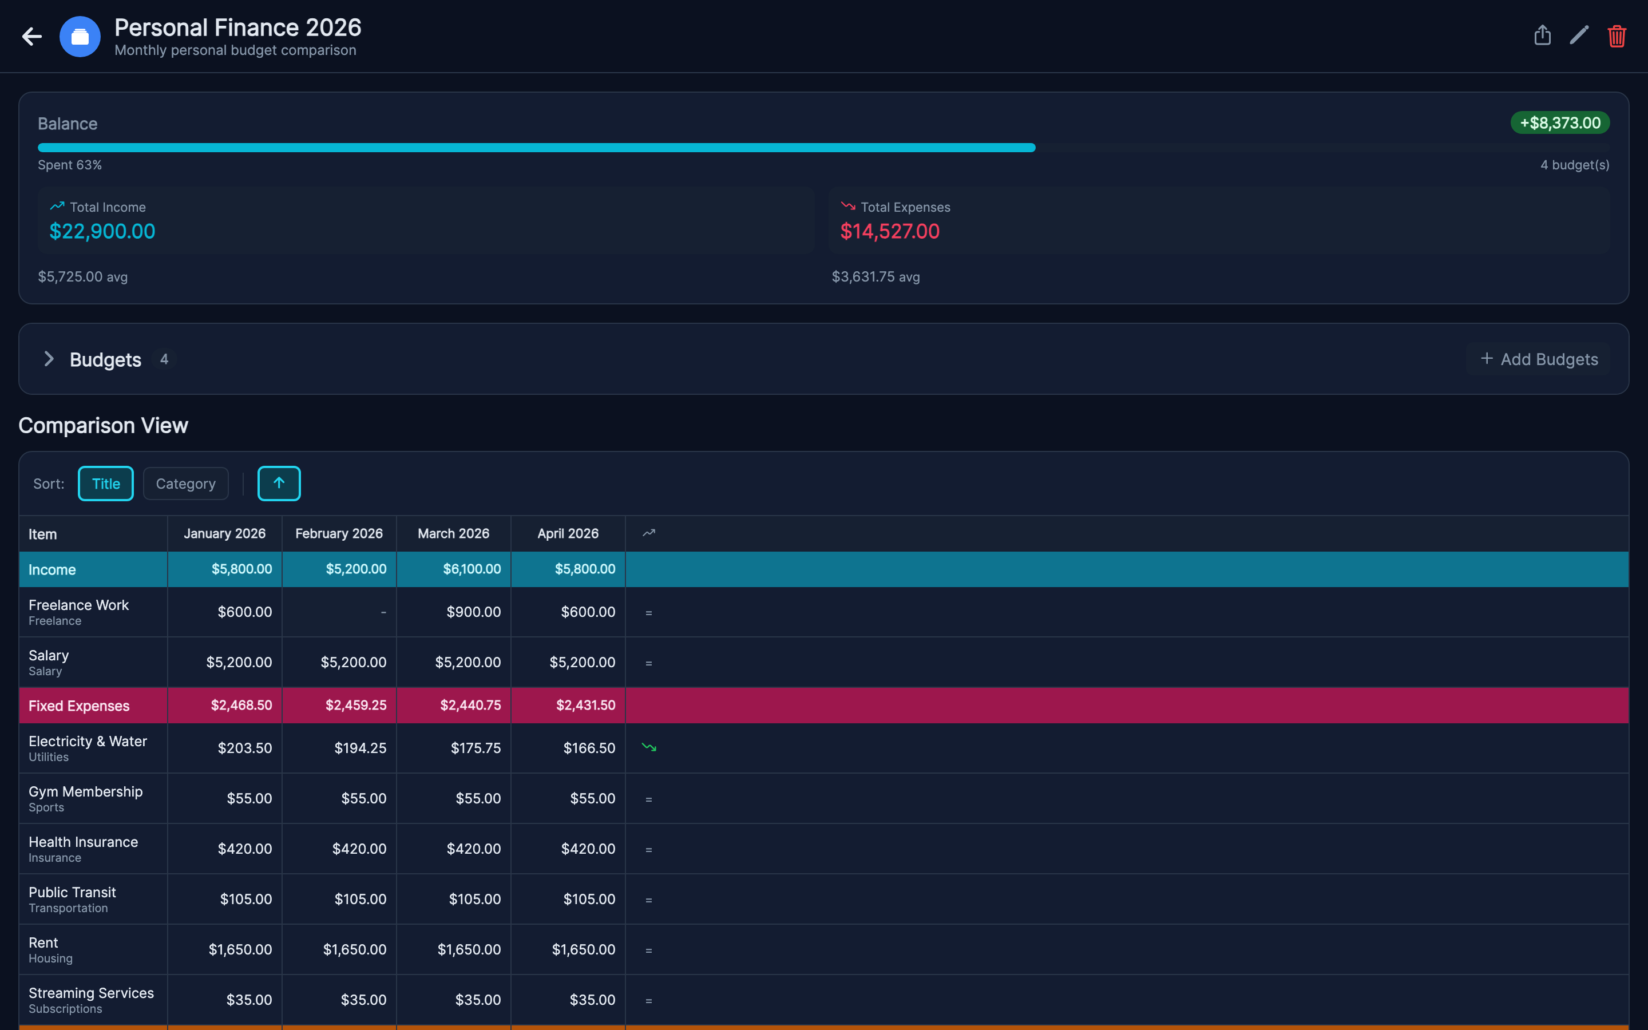Click the pencil icon to edit budget
The width and height of the screenshot is (1648, 1030).
tap(1579, 35)
